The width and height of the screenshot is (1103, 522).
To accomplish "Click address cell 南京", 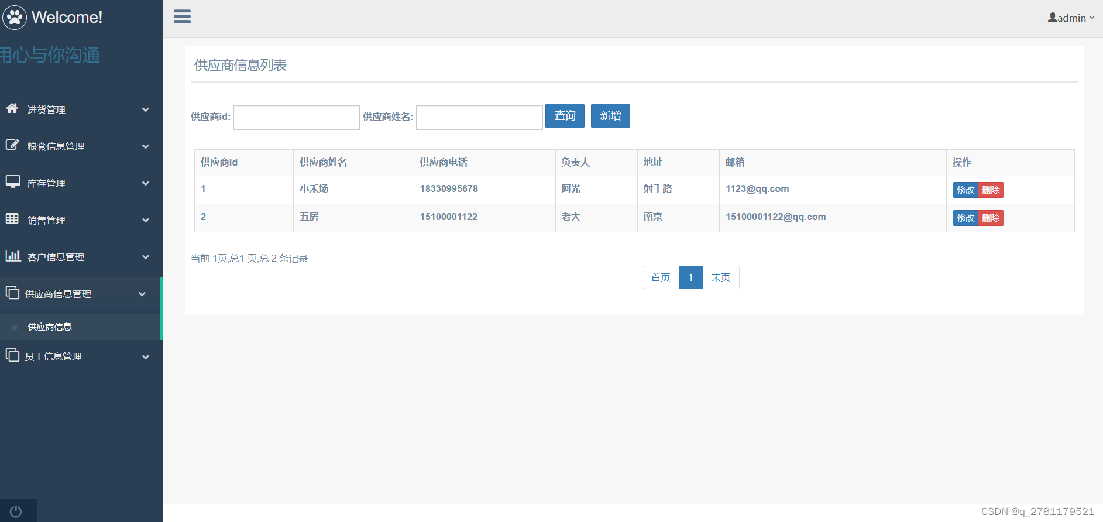I will coord(653,217).
